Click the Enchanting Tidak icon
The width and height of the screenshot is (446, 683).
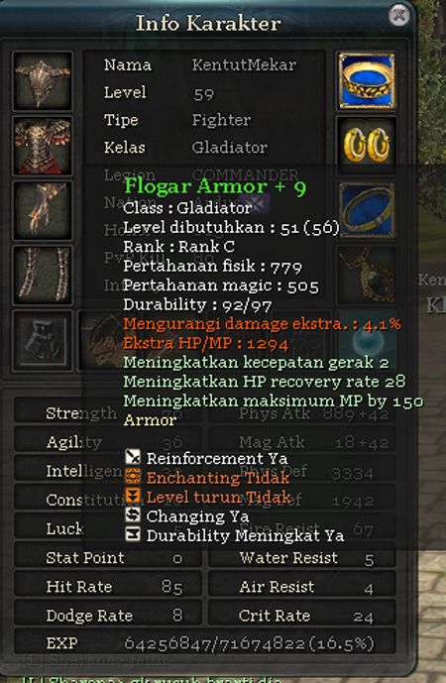click(x=133, y=476)
